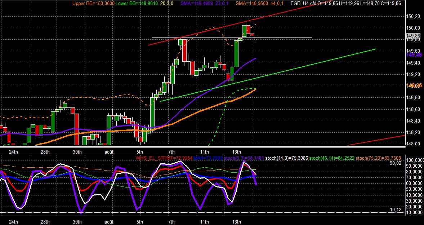Click the purple 149,48 SMA price tag
This screenshot has height=225, width=424.
pos(414,55)
